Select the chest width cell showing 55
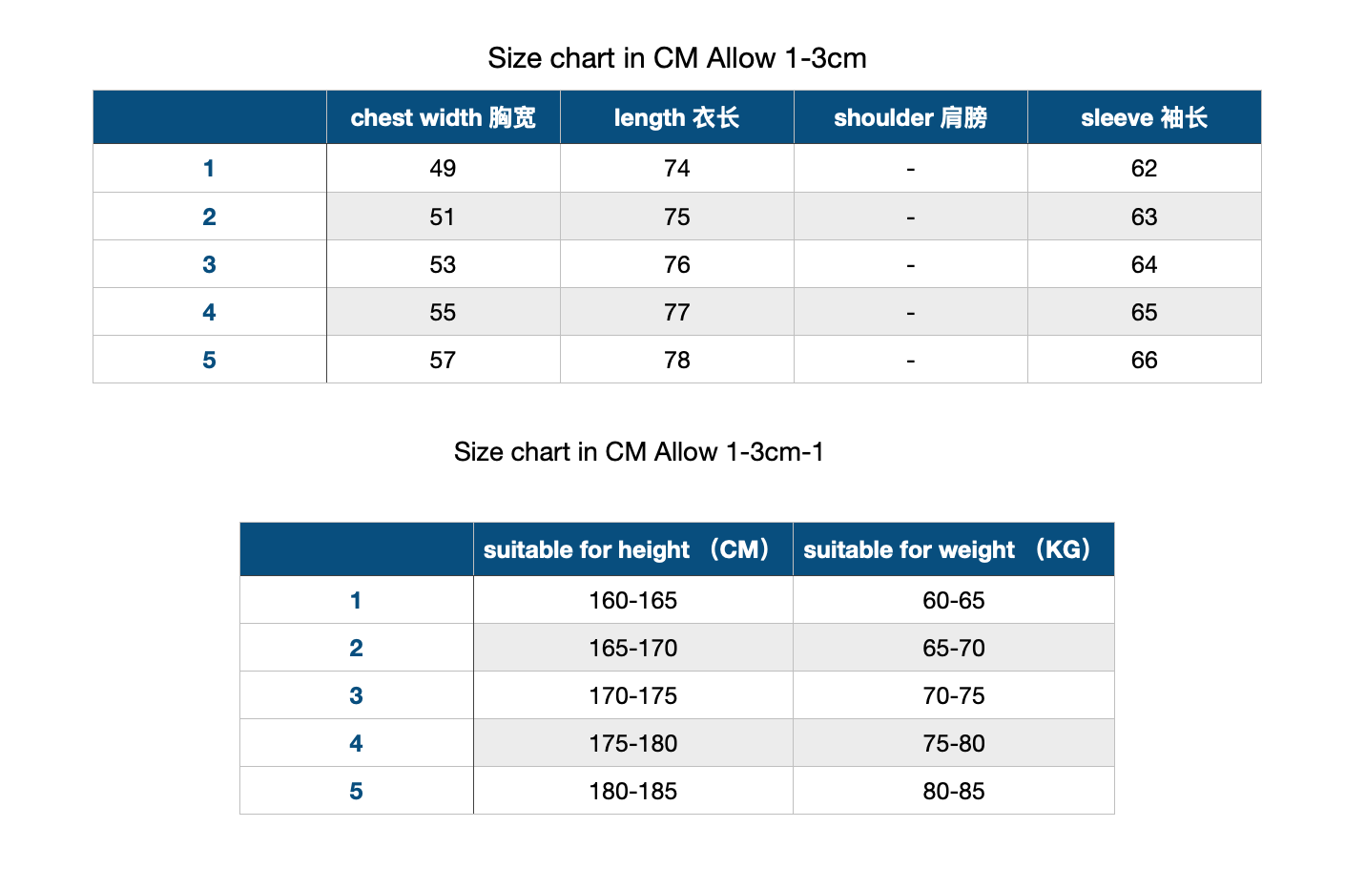This screenshot has width=1345, height=889. (x=444, y=312)
